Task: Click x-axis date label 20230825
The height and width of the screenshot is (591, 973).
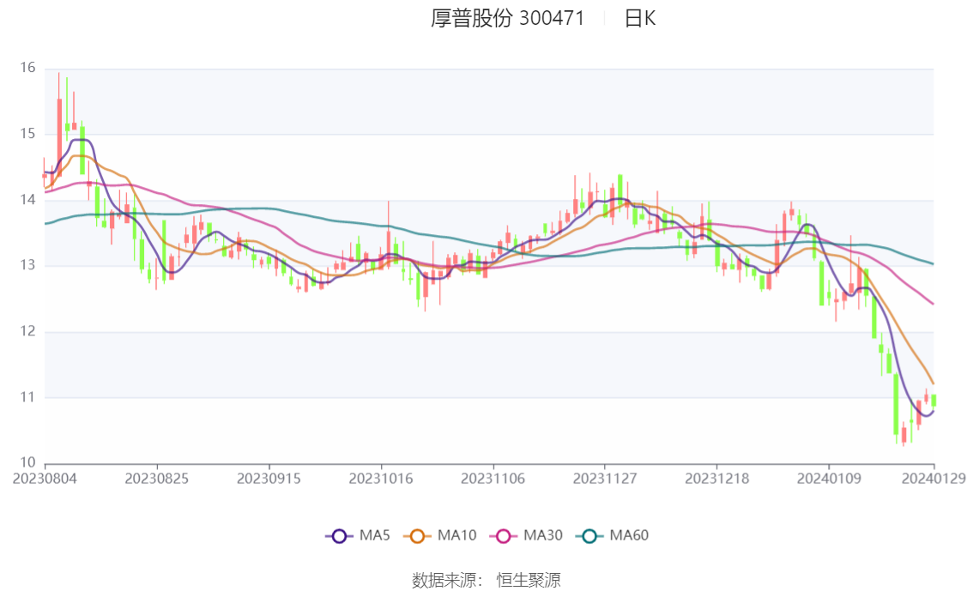Action: tap(157, 479)
